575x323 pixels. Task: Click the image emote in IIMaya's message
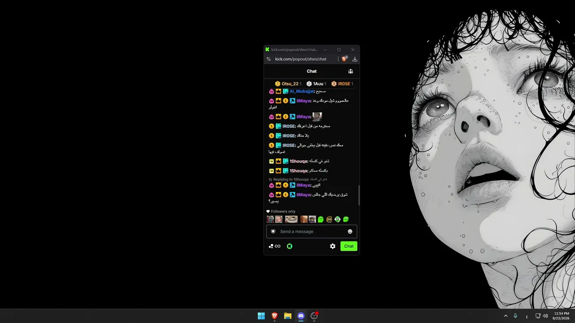tap(317, 117)
